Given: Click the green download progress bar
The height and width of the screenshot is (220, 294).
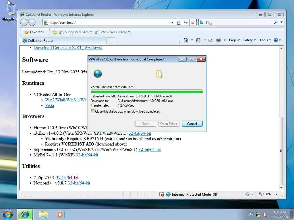Looking at the screenshot, I should click(x=147, y=91).
